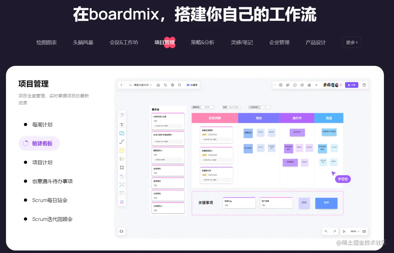The width and height of the screenshot is (394, 253).
Task: Switch to the 绘图图表 tab
Action: 47,42
